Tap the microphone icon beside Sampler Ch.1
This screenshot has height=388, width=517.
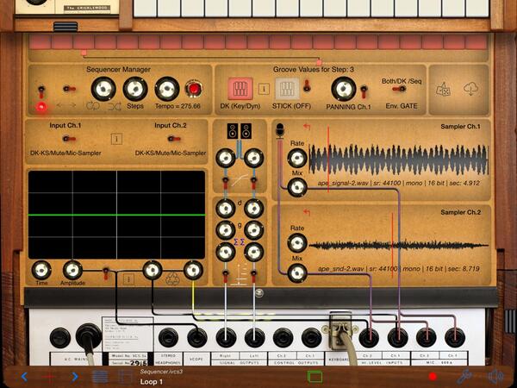click(x=279, y=130)
